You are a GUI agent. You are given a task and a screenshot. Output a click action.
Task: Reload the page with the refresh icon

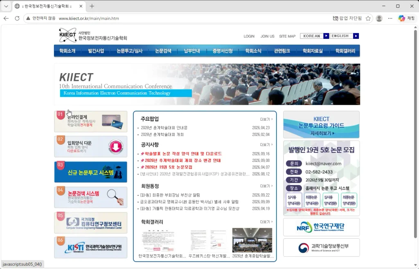coord(17,18)
